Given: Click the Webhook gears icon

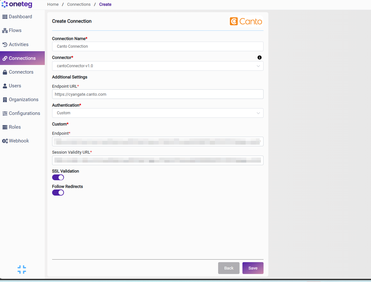Looking at the screenshot, I should pos(5,141).
